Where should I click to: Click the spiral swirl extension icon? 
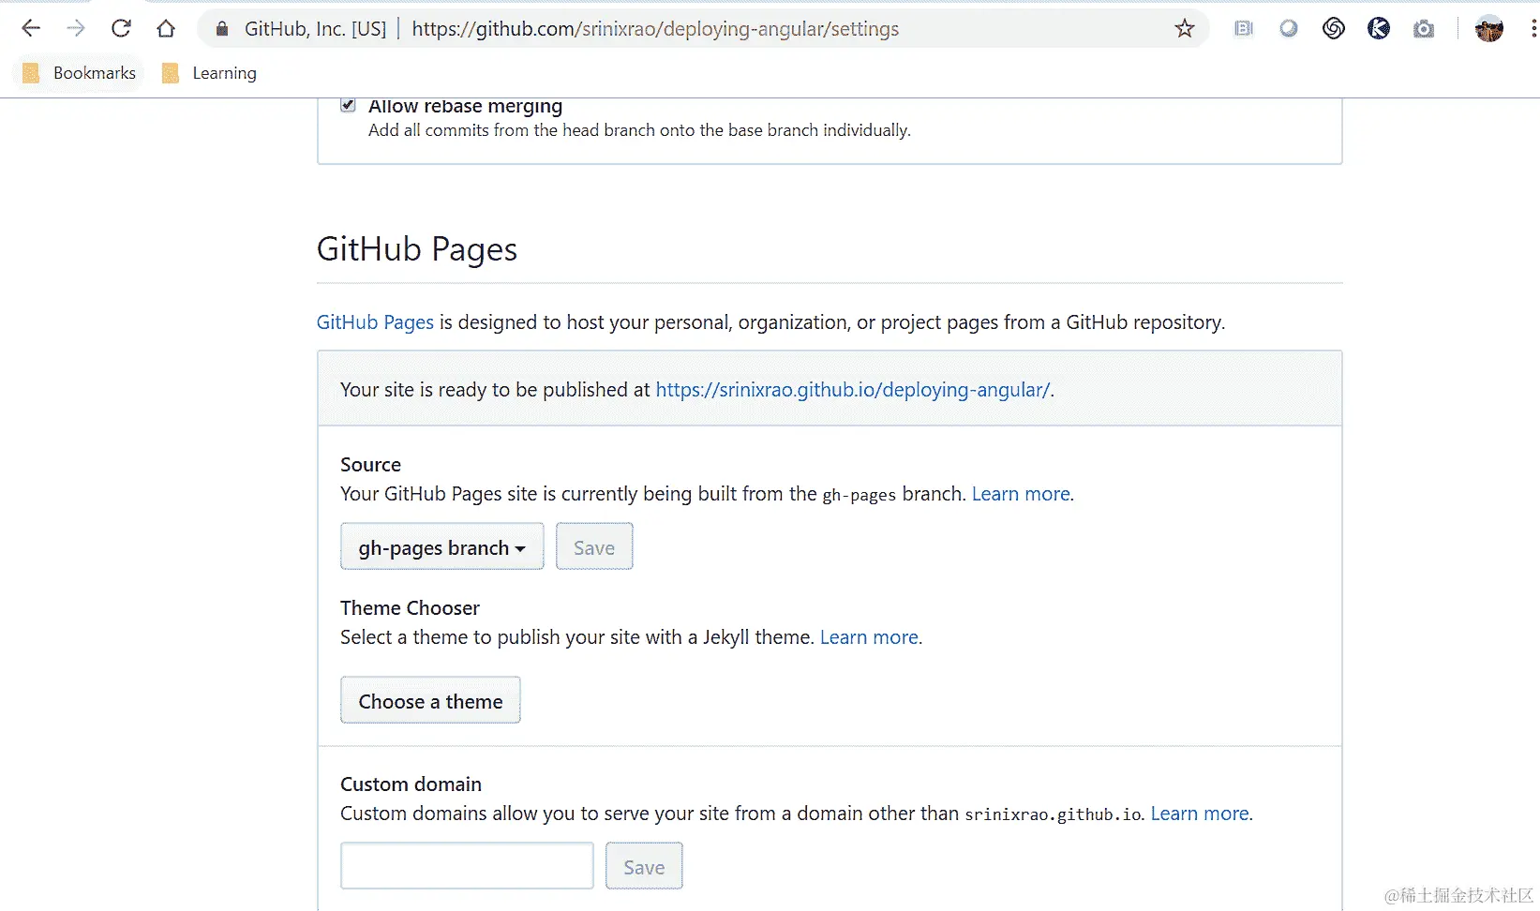[x=1334, y=29]
